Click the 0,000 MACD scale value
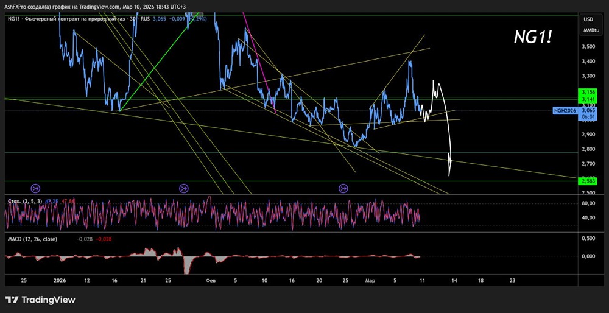609x313 pixels. pos(589,256)
